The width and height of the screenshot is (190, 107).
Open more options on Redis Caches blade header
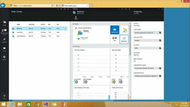[x=58, y=9]
